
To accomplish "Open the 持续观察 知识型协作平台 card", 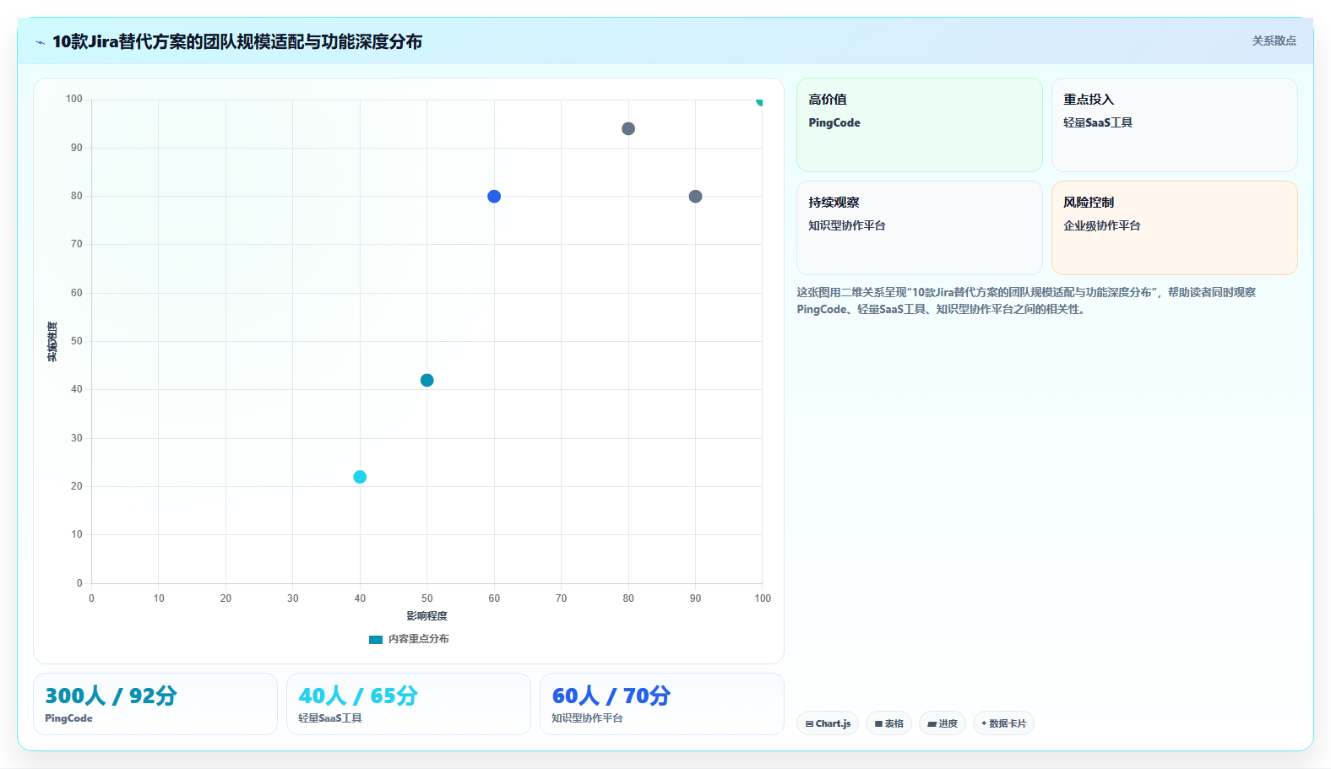I will coord(920,228).
